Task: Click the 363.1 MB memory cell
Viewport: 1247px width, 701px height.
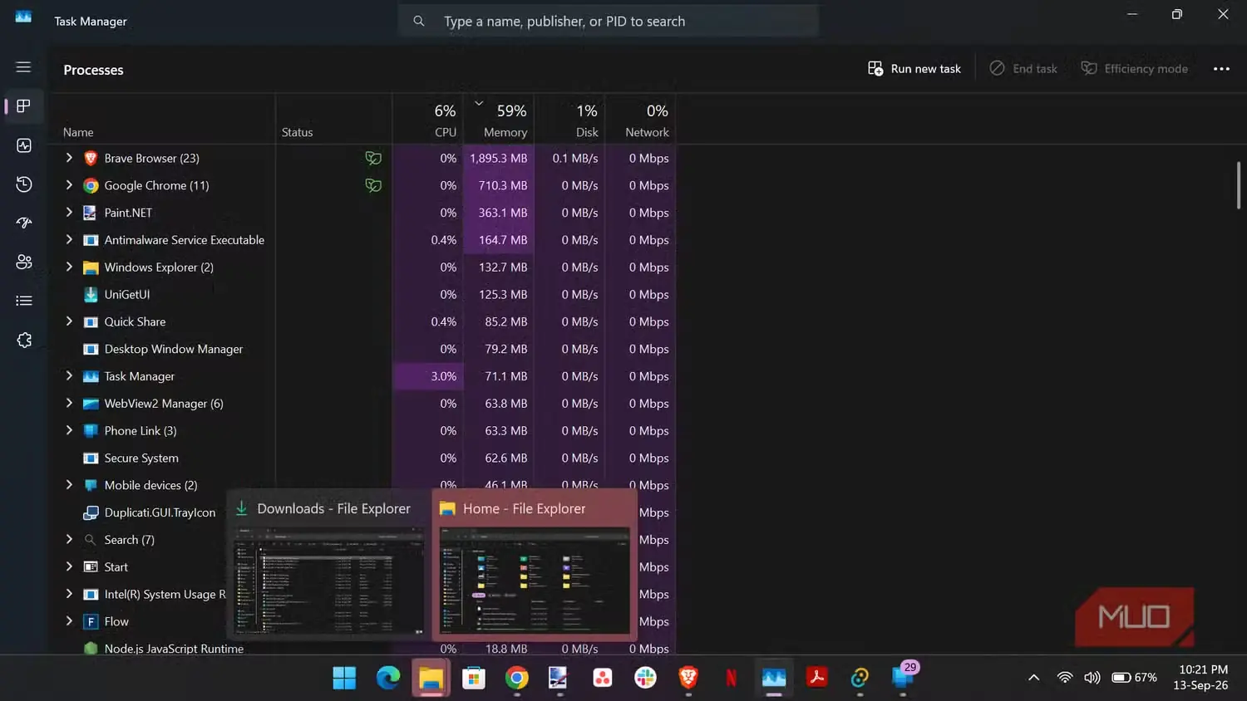Action: (x=499, y=213)
